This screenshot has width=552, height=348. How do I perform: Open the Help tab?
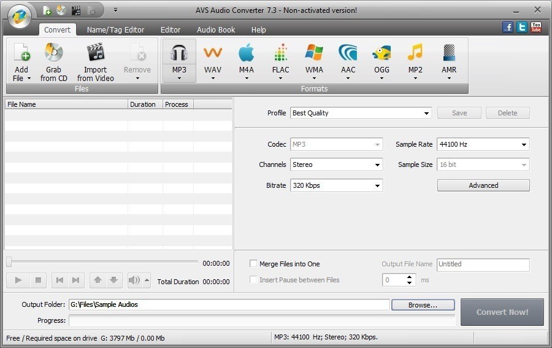[x=258, y=29]
